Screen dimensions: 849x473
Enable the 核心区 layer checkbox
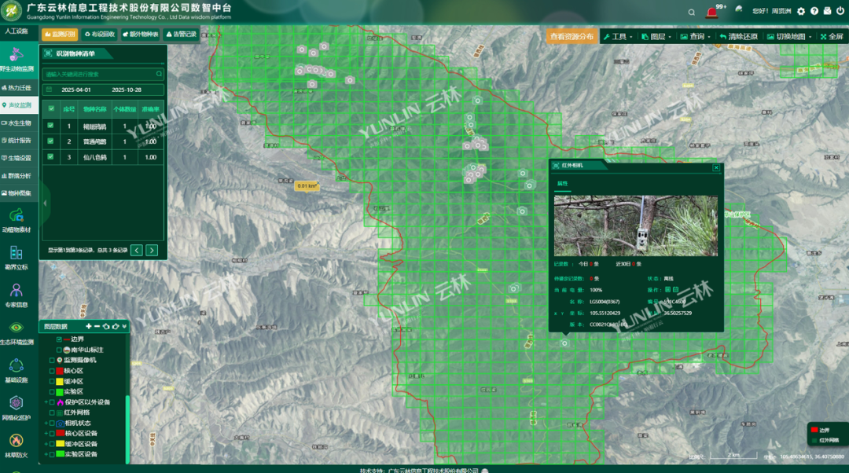pyautogui.click(x=52, y=370)
